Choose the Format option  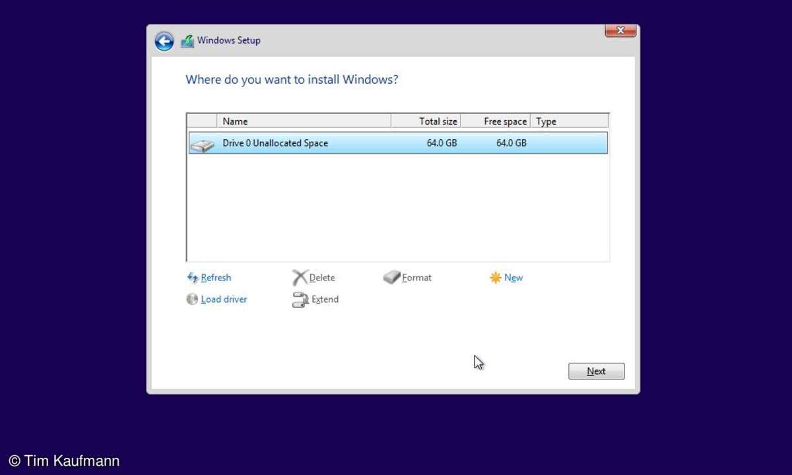coord(416,278)
